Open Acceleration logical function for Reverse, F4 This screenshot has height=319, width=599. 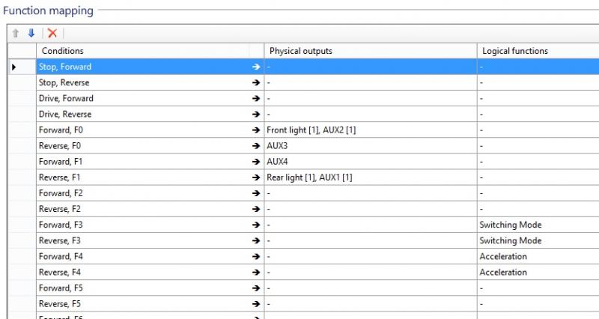(538, 273)
